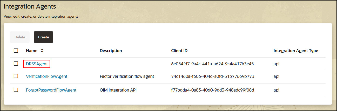This screenshot has width=337, height=111.
Task: Click the greyed-out Delete button
Action: (20, 37)
